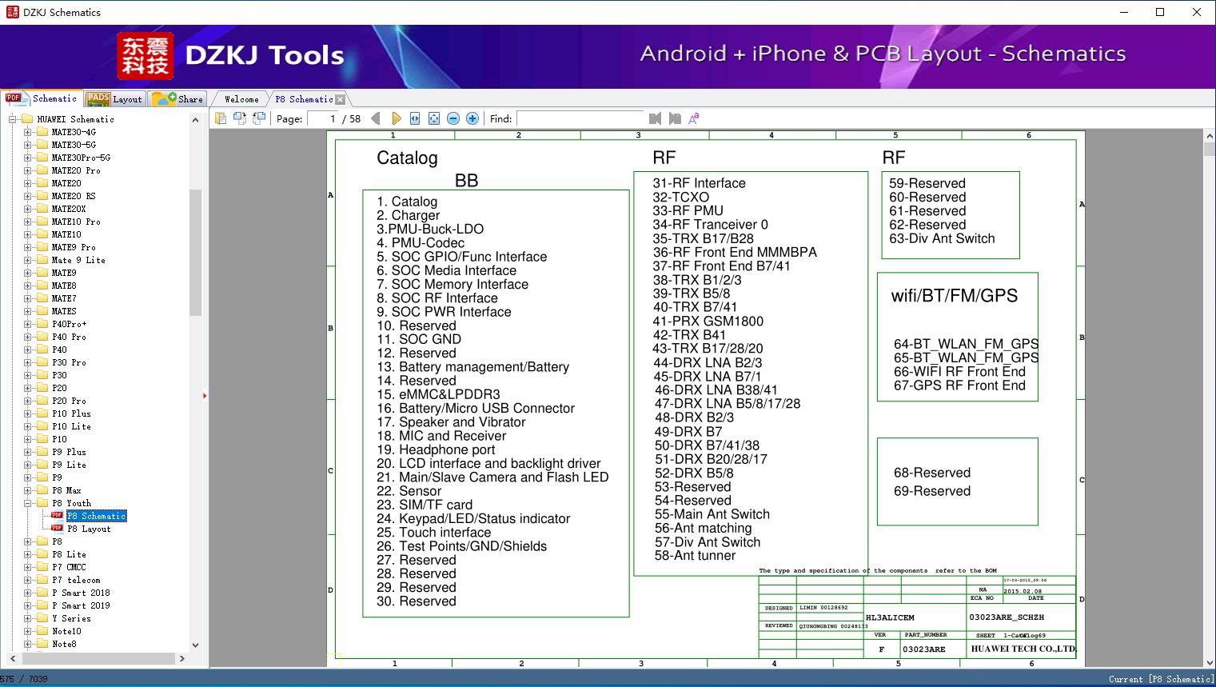Click tree panel scroll down arrow
The width and height of the screenshot is (1216, 687).
[195, 645]
